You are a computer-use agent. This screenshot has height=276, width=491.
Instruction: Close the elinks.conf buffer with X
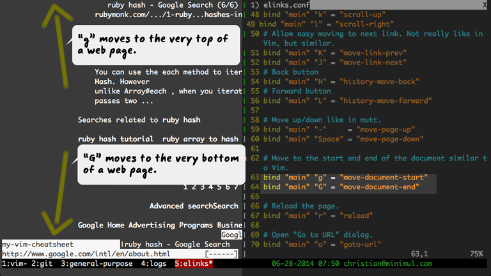pyautogui.click(x=485, y=5)
